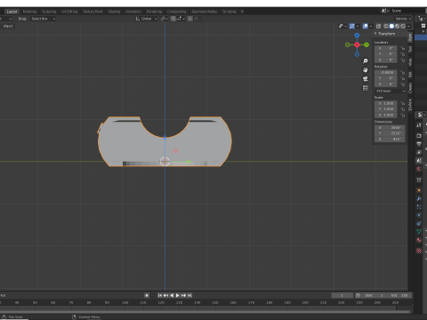The width and height of the screenshot is (427, 320).
Task: Switch perspective/orthographic with grid icon
Action: 366,88
